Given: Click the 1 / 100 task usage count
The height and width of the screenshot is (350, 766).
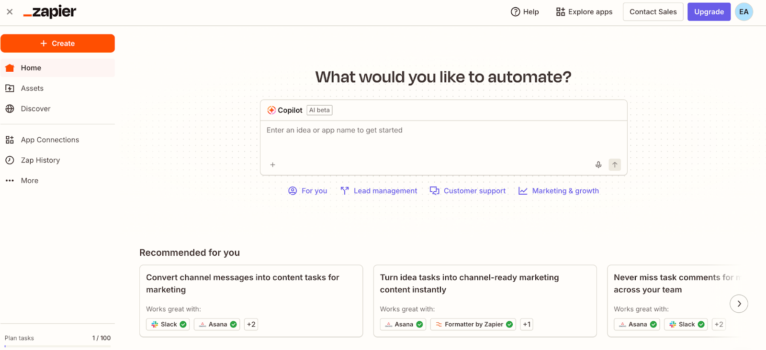Looking at the screenshot, I should [x=101, y=338].
